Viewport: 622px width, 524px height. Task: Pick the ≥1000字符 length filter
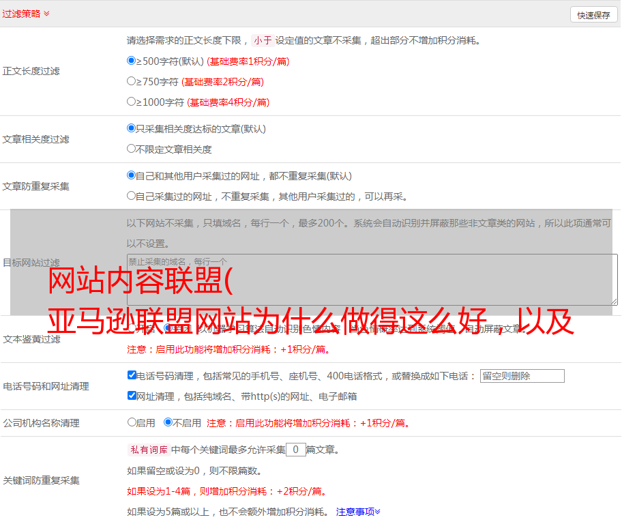click(132, 102)
